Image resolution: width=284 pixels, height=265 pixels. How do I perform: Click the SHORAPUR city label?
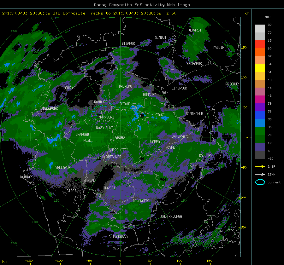point(194,64)
